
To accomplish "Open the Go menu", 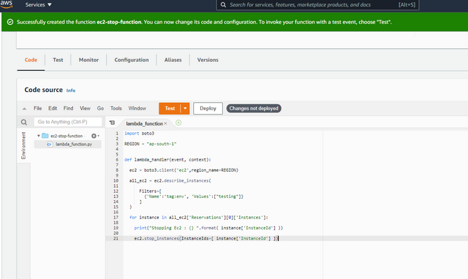I will tap(100, 109).
